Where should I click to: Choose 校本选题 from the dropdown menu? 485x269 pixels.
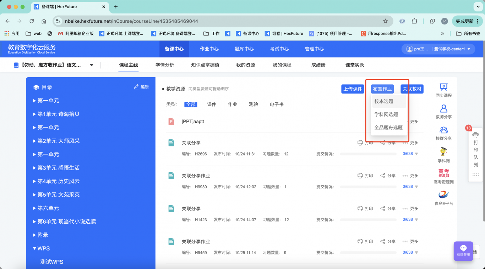389,101
